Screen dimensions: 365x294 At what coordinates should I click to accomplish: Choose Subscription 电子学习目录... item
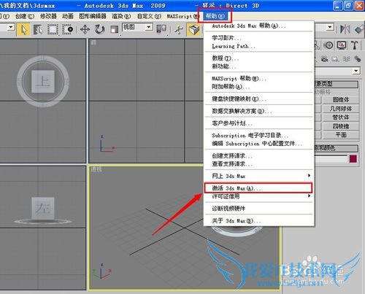[258, 136]
